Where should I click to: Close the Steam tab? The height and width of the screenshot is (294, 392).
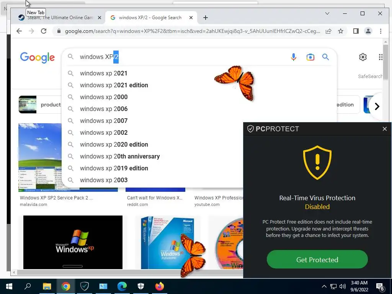point(100,18)
